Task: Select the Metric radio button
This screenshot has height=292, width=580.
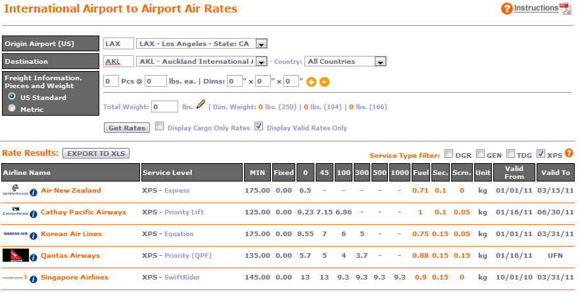Action: tap(12, 108)
